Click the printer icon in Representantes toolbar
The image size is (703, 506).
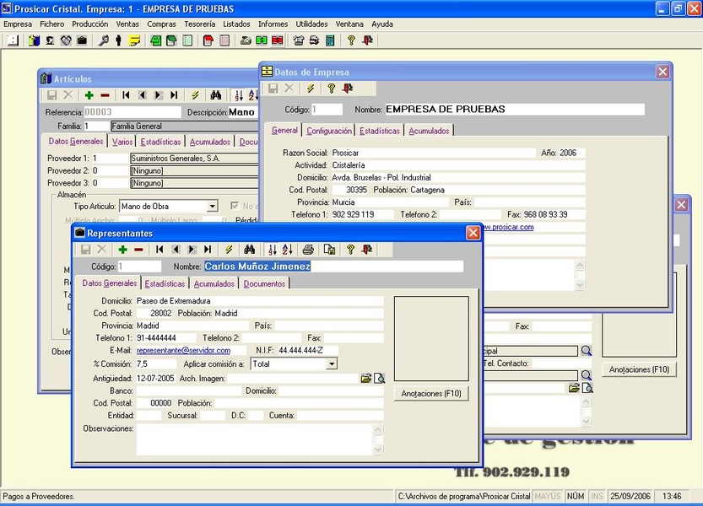[308, 250]
